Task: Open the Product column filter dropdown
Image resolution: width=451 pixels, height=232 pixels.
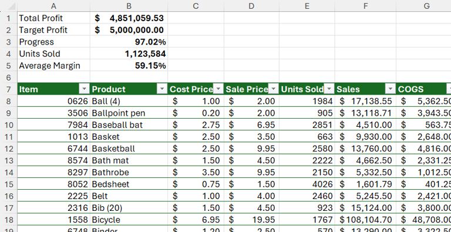Action: pyautogui.click(x=162, y=89)
